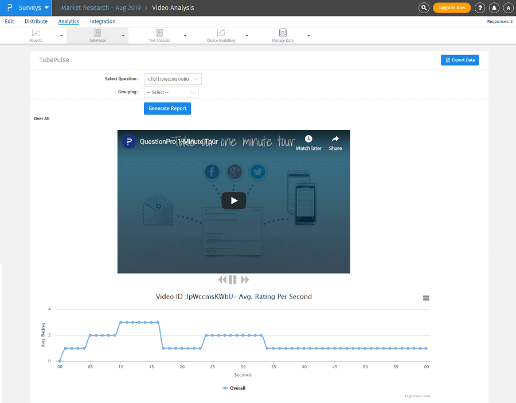Open the Integration tab
The image size is (516, 403).
pos(103,22)
